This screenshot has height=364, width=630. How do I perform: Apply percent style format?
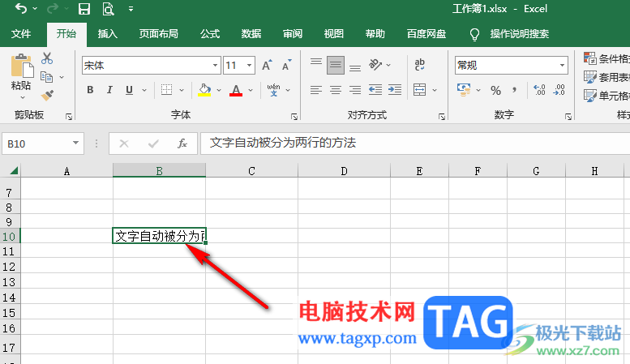click(x=495, y=90)
